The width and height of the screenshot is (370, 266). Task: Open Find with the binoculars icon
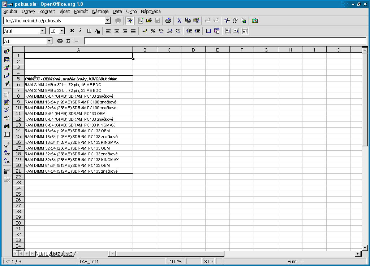click(x=7, y=126)
